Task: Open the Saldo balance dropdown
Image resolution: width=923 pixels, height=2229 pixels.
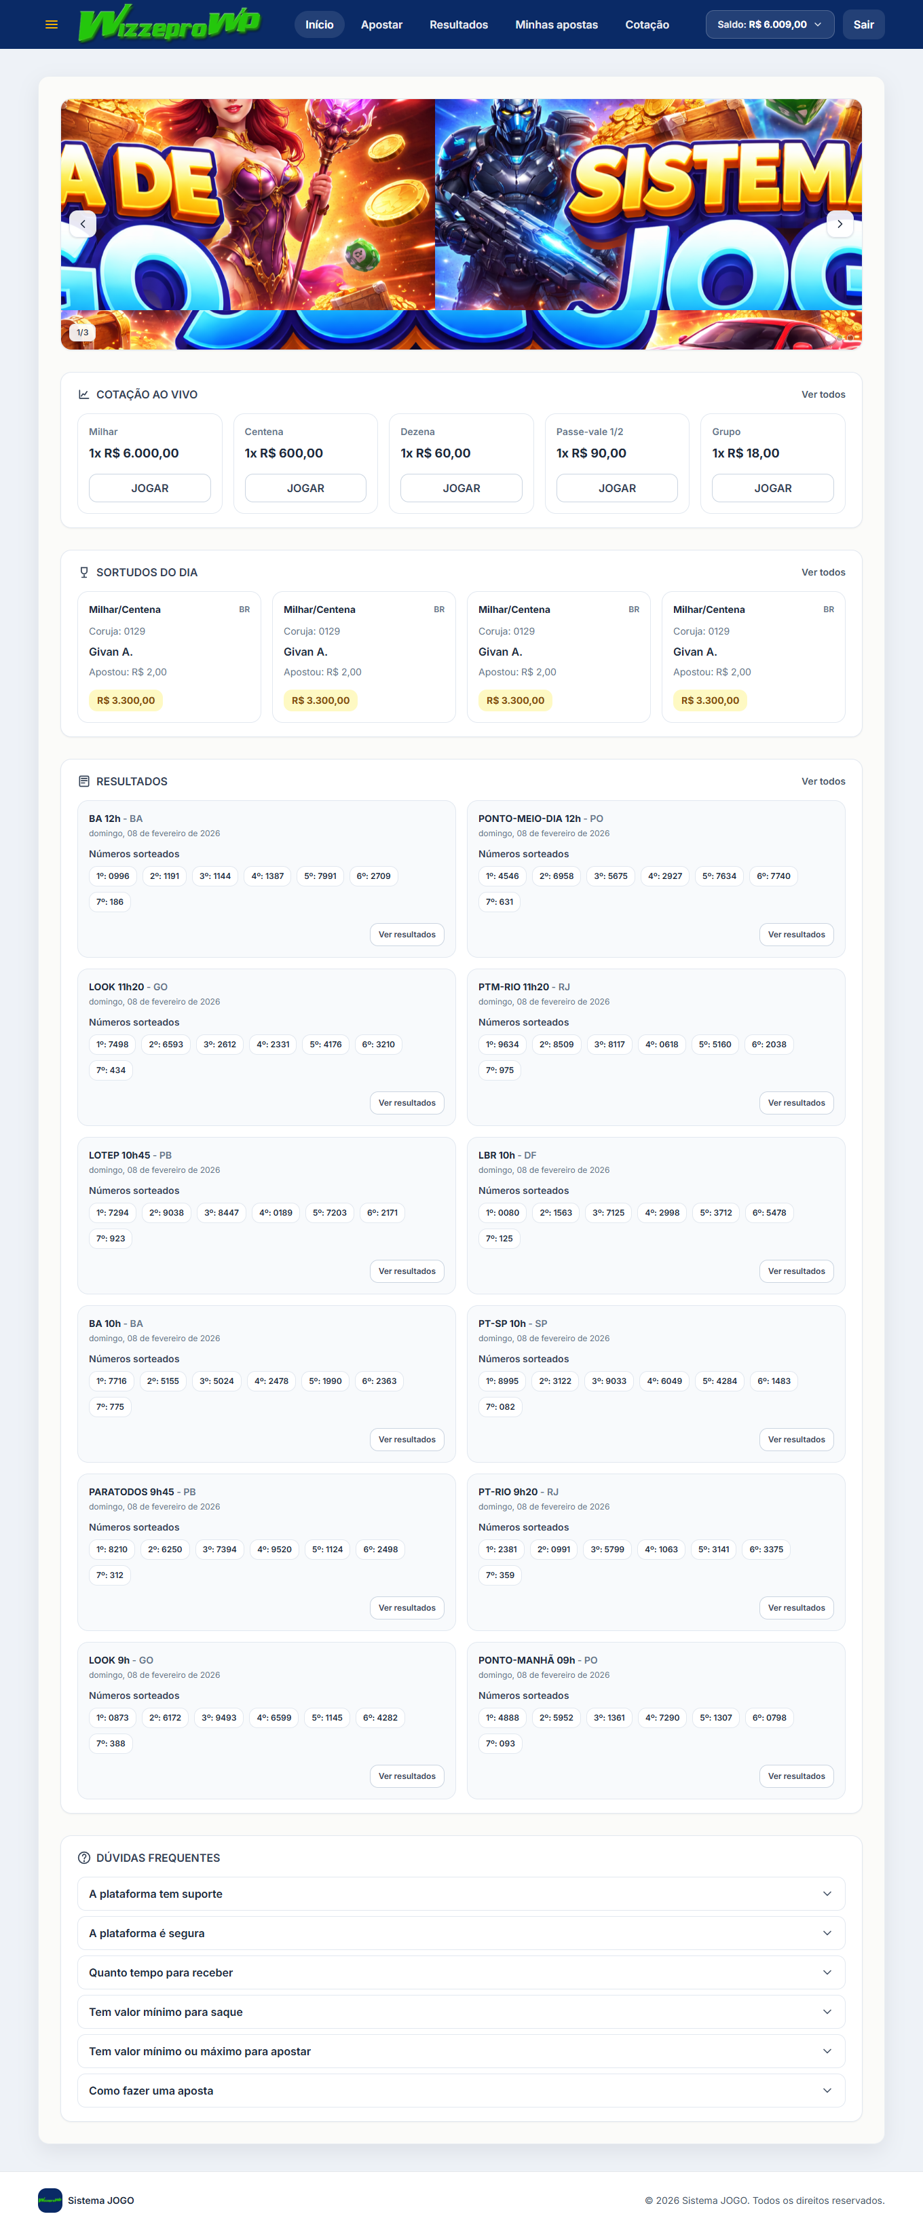Action: (x=770, y=24)
